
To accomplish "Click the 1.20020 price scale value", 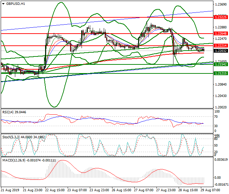I will point(221,107).
